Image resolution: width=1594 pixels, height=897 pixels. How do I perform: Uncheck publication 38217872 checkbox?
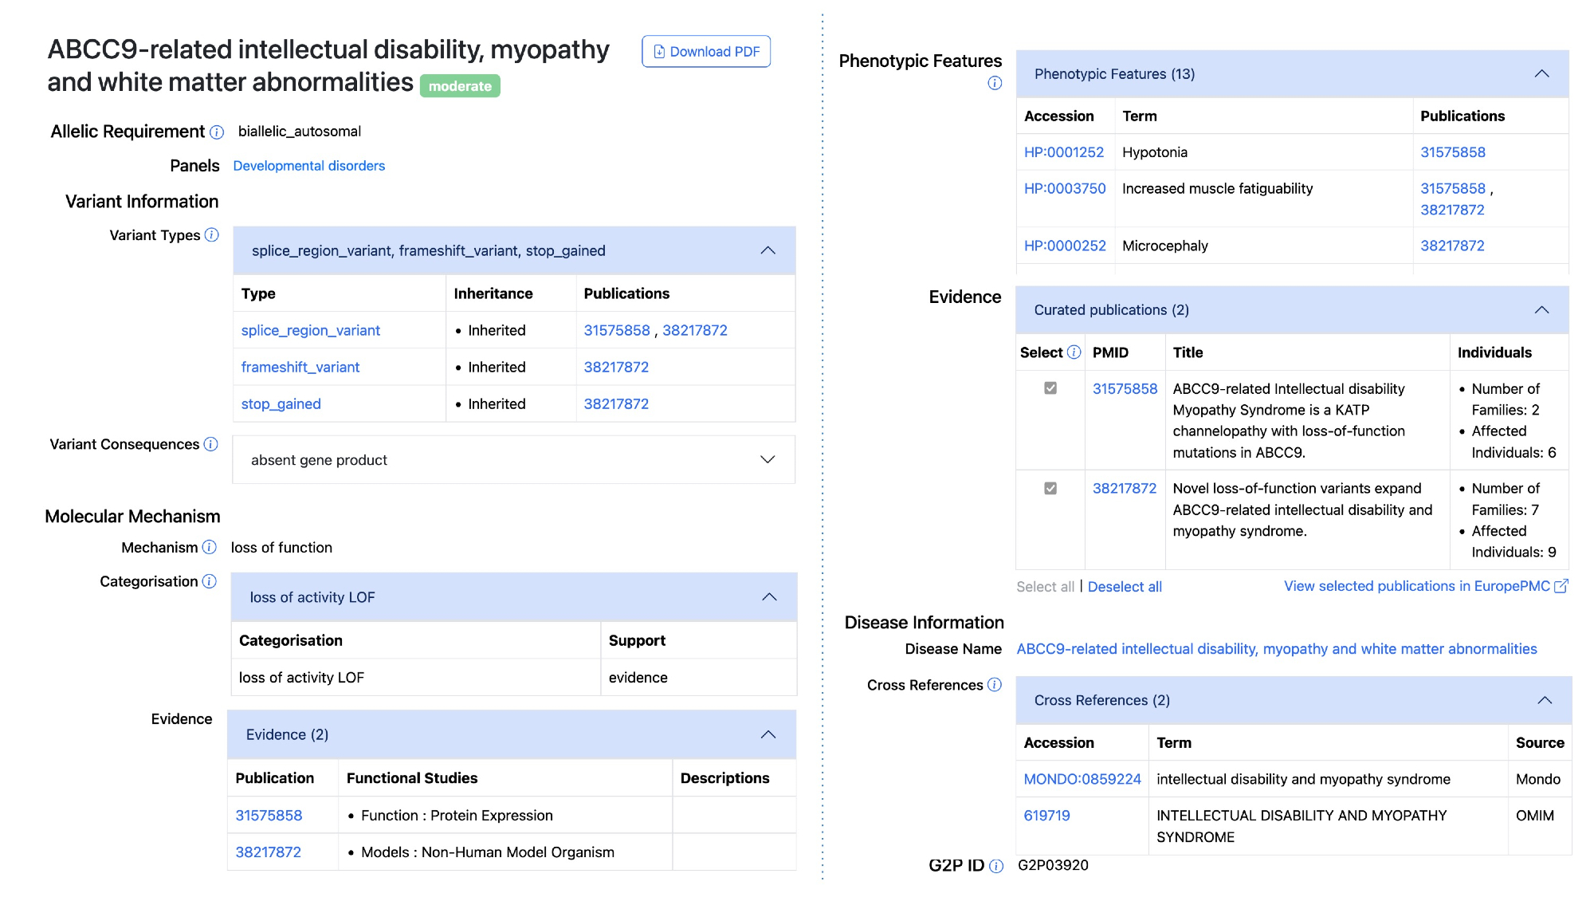1050,488
